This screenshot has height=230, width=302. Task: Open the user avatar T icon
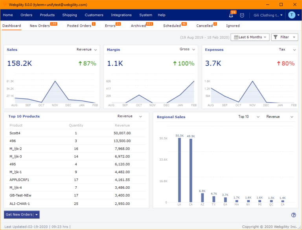coord(292,15)
